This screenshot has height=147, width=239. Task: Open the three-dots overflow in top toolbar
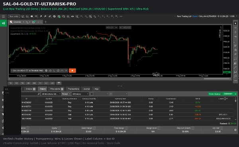click(x=121, y=16)
